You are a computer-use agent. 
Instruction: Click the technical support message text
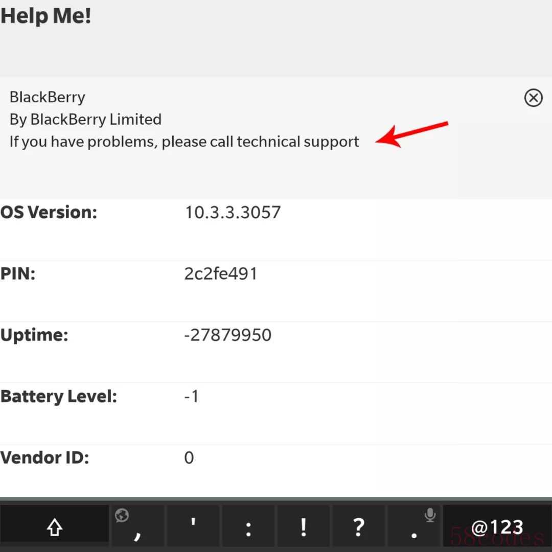tap(184, 142)
